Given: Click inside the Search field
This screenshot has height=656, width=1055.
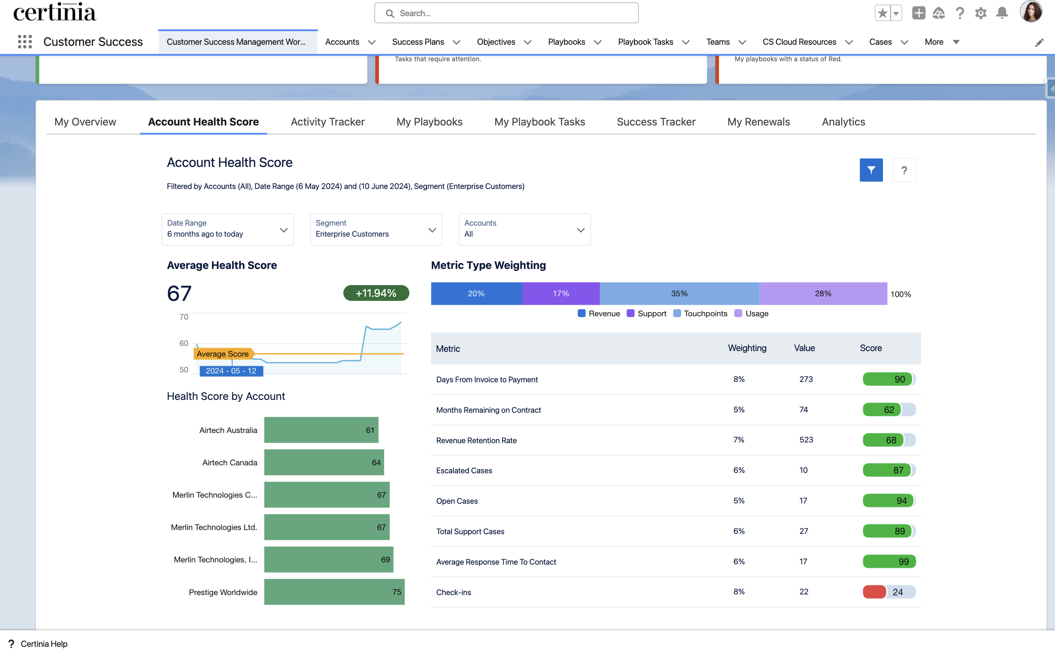Looking at the screenshot, I should 506,13.
